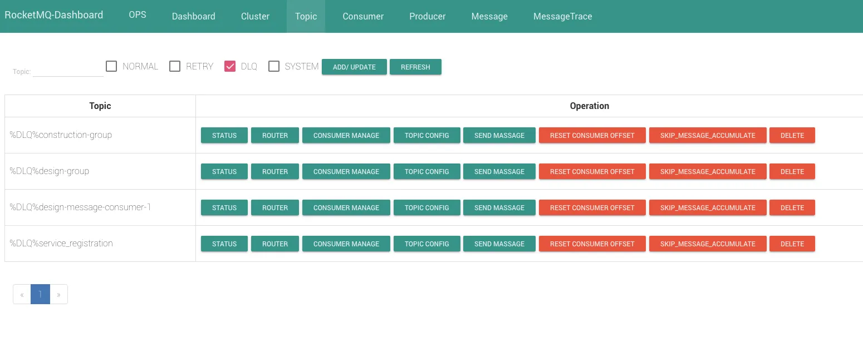This screenshot has width=863, height=352.
Task: Open ROUTER for %DLQ%design-group
Action: 275,172
